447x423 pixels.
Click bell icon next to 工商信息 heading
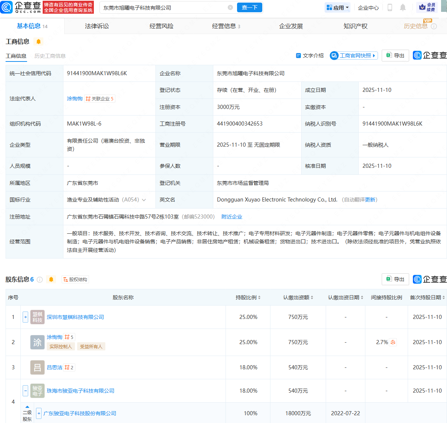39,41
